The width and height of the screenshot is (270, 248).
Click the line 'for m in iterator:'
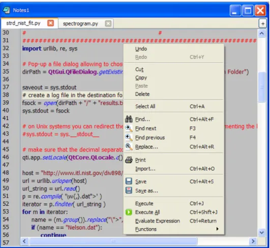pyautogui.click(x=45, y=212)
